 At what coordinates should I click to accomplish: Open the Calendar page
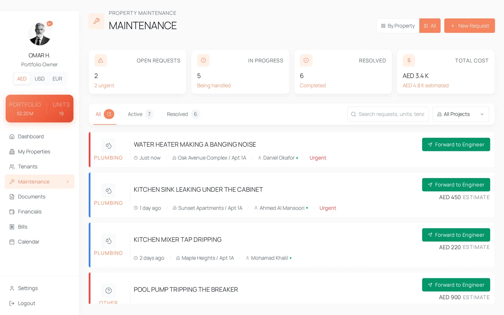(40, 242)
